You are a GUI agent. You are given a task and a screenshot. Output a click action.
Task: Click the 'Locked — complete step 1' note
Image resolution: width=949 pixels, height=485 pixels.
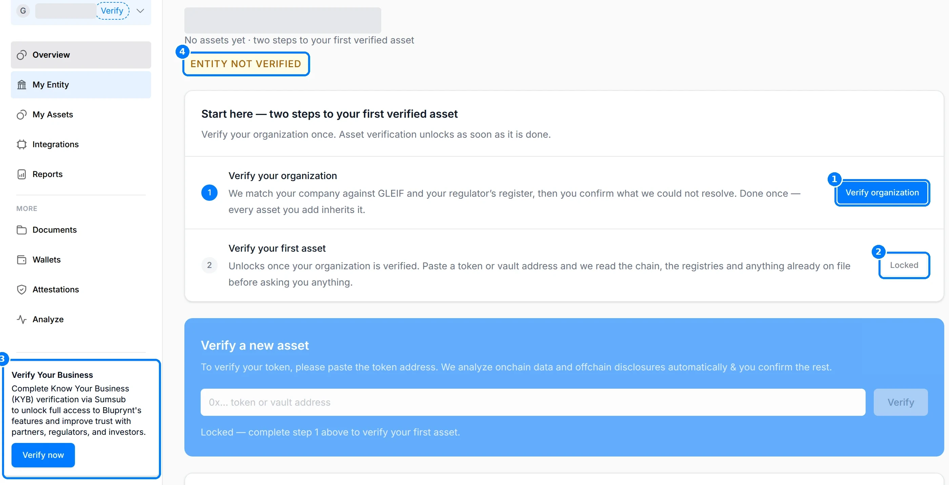pyautogui.click(x=330, y=432)
